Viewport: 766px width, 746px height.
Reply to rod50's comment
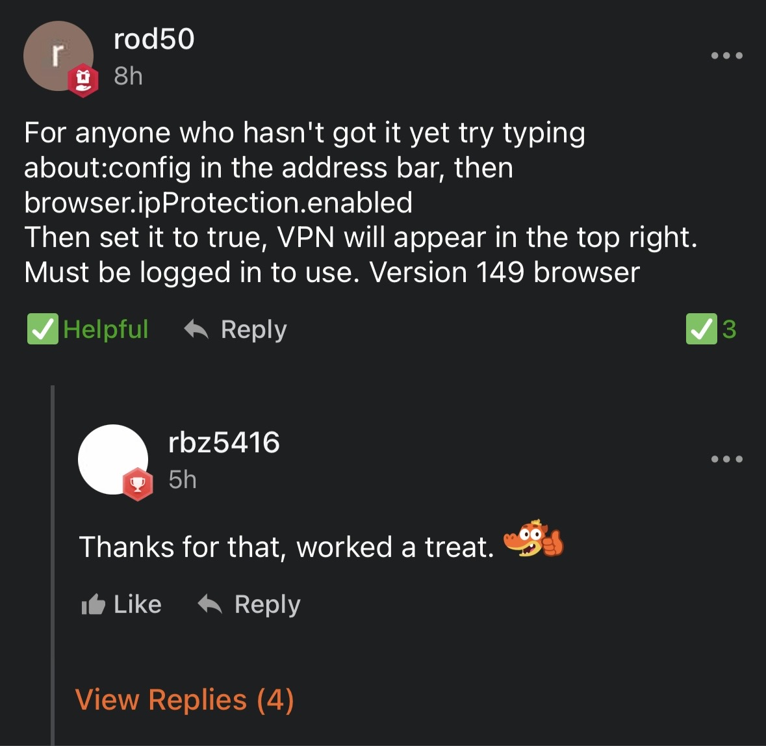pyautogui.click(x=253, y=329)
